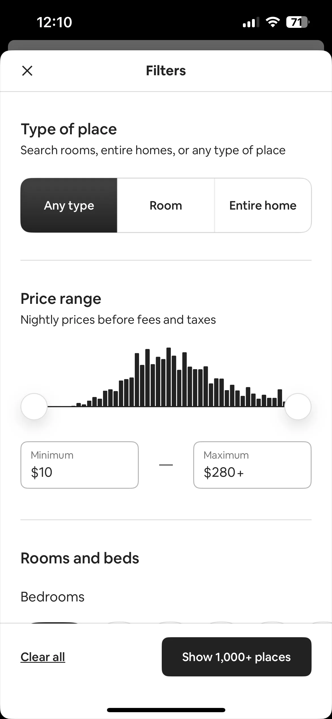Tap the battery indicator showing 71
Screen dimensions: 332x719
click(x=297, y=22)
